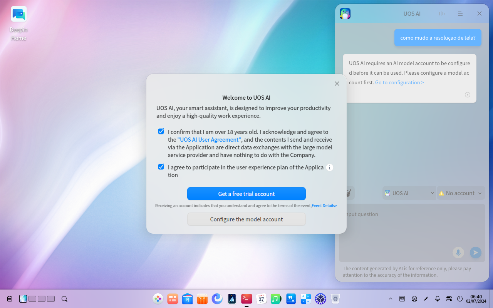The image size is (493, 308).
Task: Disable the user experience plan checkbox
Action: (161, 166)
